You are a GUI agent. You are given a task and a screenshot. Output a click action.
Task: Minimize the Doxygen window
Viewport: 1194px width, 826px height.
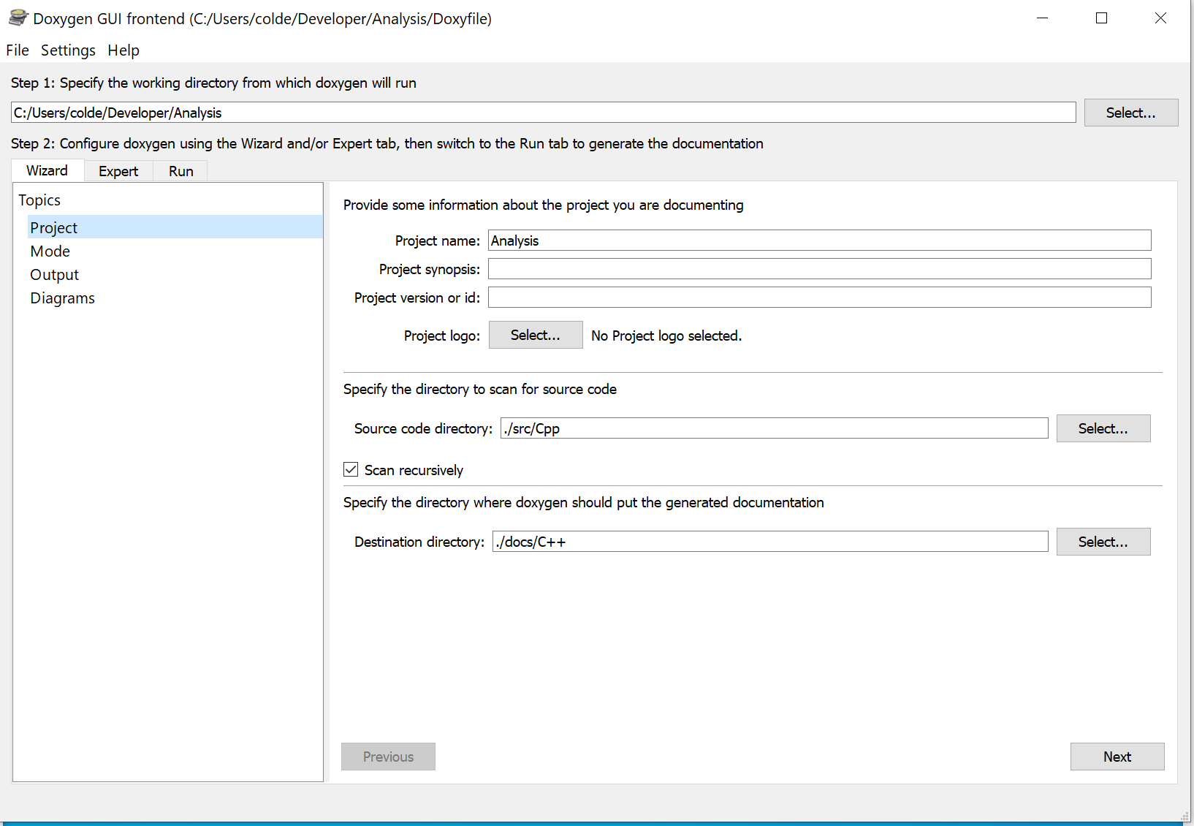click(1043, 18)
